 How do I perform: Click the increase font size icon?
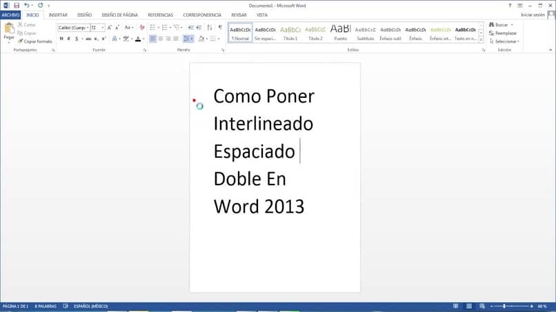coord(110,28)
